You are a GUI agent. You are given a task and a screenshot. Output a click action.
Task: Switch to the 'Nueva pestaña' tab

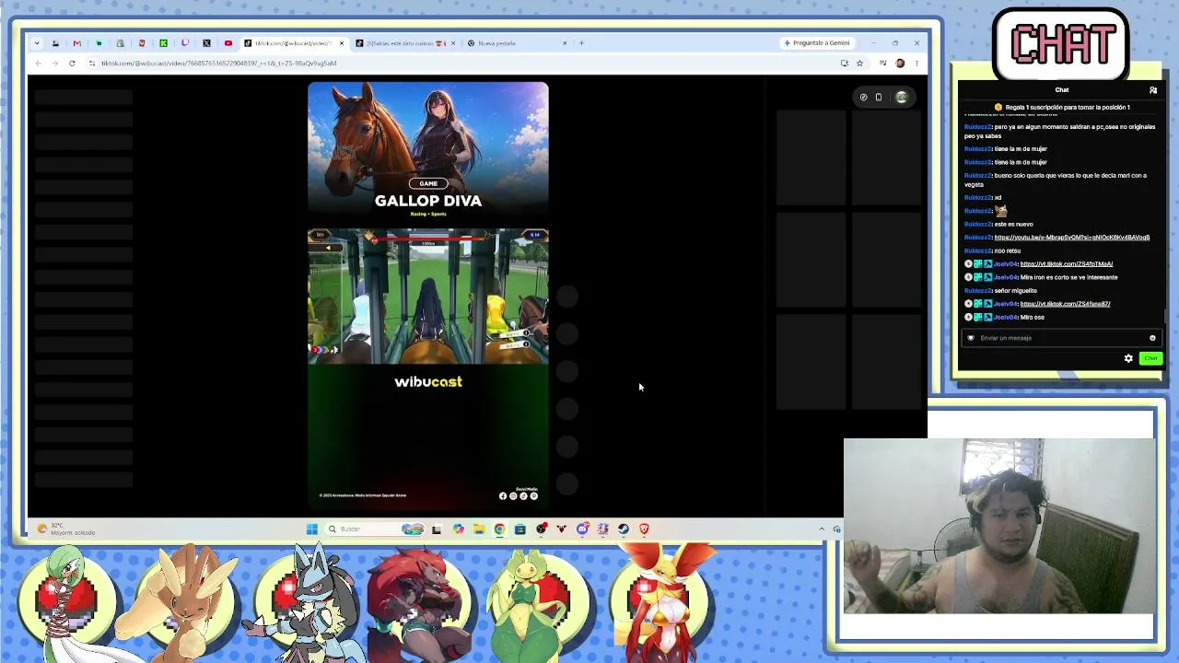pos(517,43)
